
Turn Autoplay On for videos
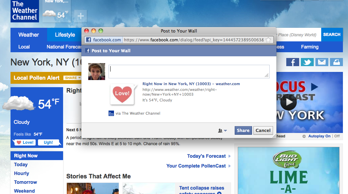[x=319, y=136]
